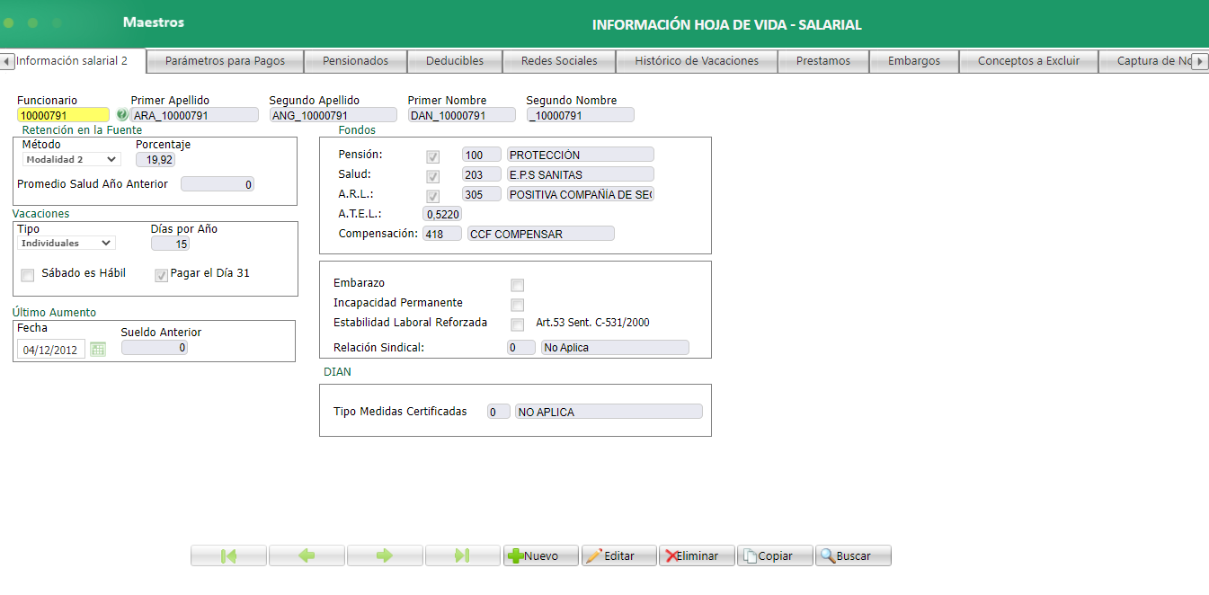Go to the previous record

pyautogui.click(x=307, y=555)
